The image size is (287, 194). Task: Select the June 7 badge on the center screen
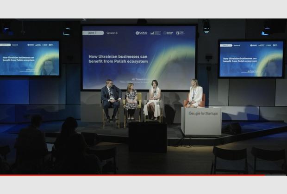[x=93, y=33]
